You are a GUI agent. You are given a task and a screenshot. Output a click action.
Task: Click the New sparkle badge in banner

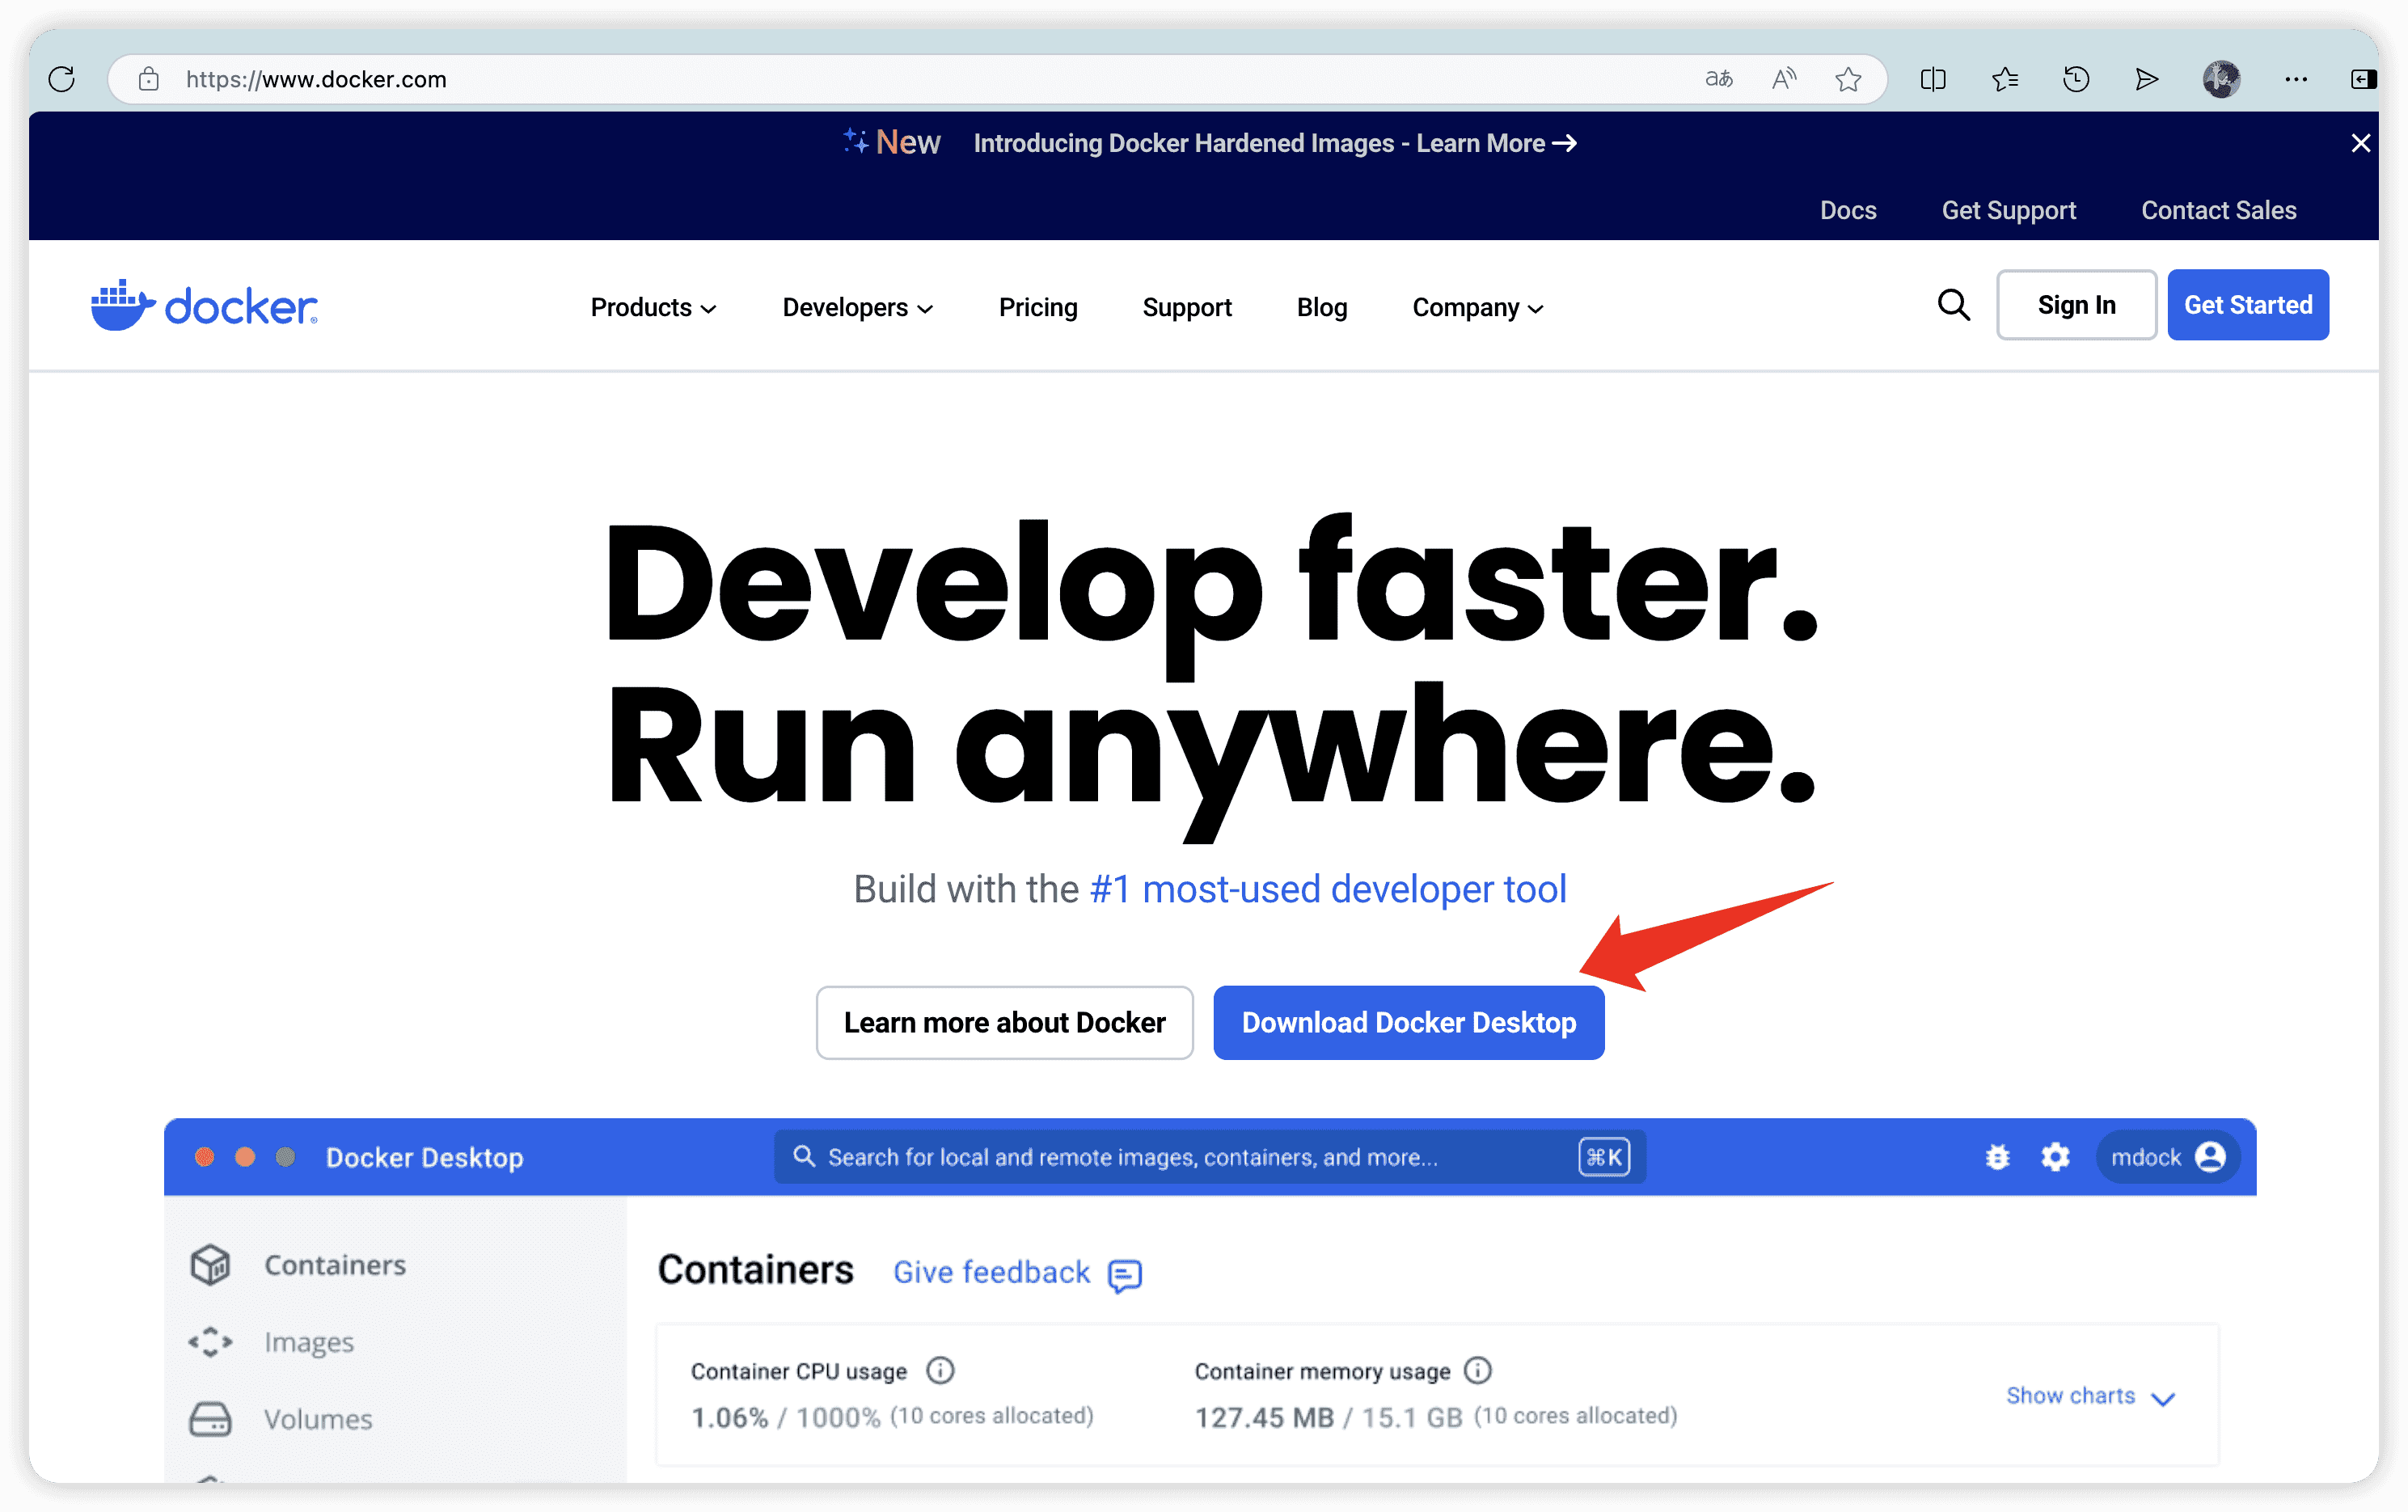[891, 142]
